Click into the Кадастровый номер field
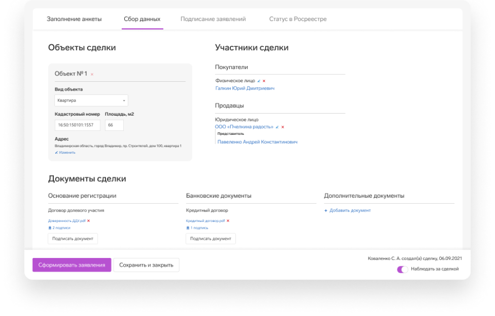The width and height of the screenshot is (495, 316). point(77,125)
